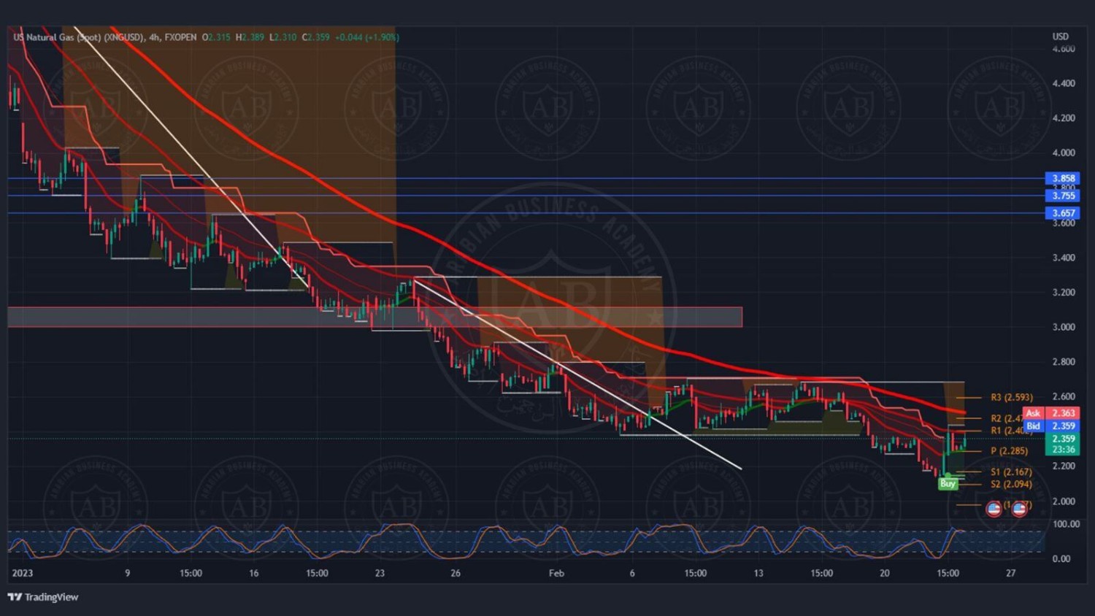Click the 23 date label on the time axis
1095x616 pixels.
coord(380,573)
